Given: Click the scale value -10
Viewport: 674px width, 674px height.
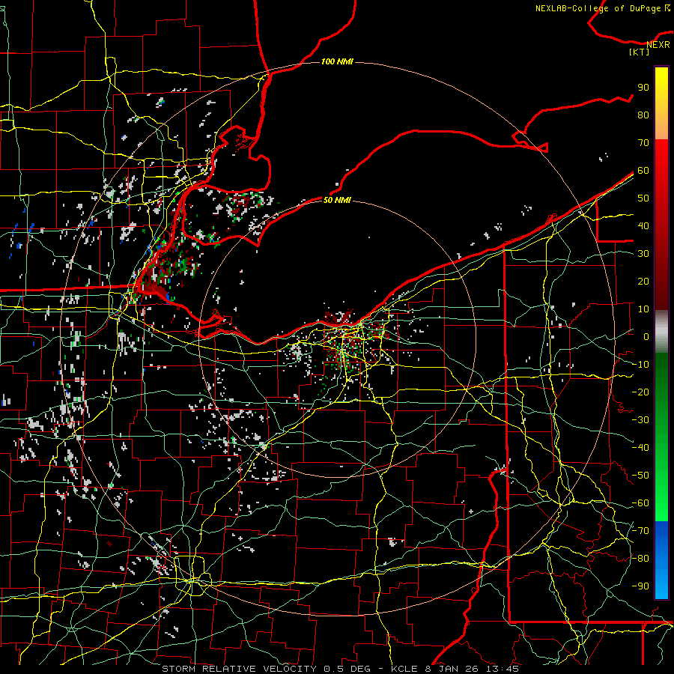Looking at the screenshot, I should tap(640, 365).
